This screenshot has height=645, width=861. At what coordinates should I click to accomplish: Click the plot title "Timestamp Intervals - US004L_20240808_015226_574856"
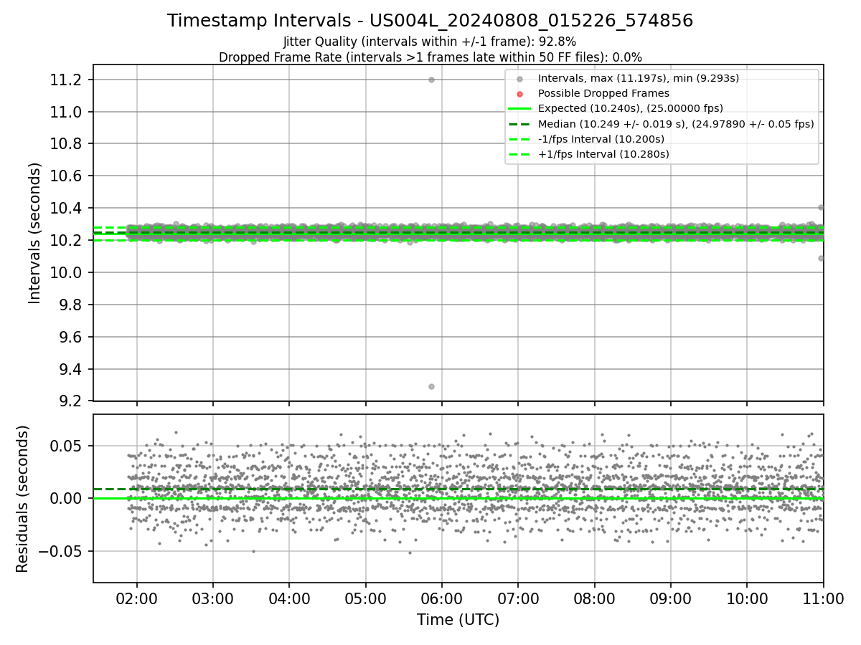pos(430,21)
